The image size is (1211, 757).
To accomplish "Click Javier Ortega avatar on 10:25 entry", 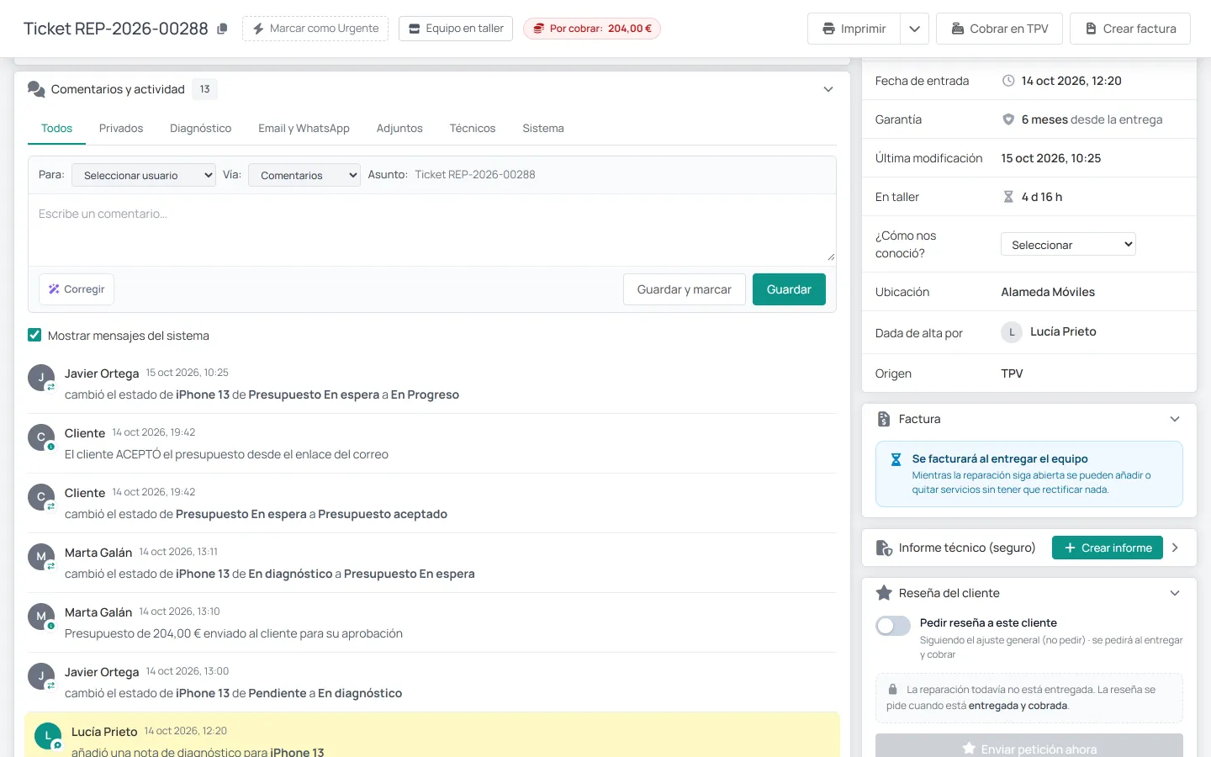I will coord(41,378).
